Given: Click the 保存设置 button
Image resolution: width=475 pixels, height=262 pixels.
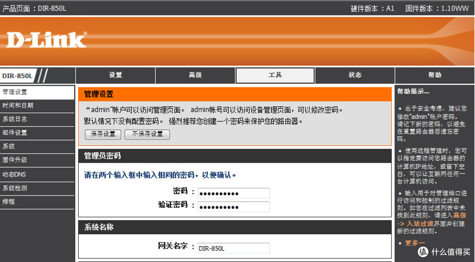Looking at the screenshot, I should (103, 134).
